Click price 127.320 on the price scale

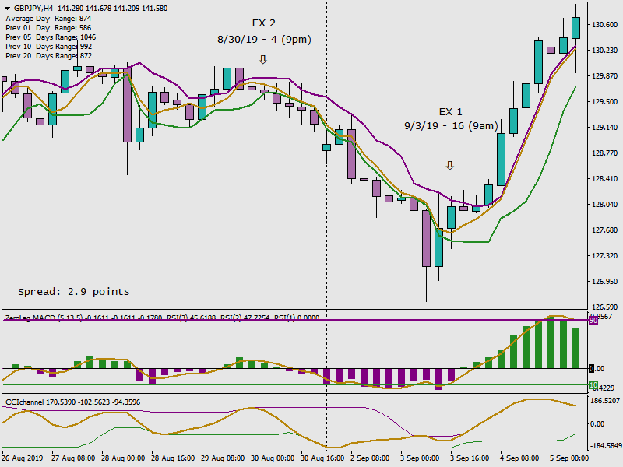click(x=605, y=256)
